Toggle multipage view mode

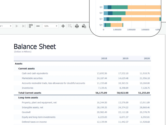pyautogui.click(x=31, y=26)
